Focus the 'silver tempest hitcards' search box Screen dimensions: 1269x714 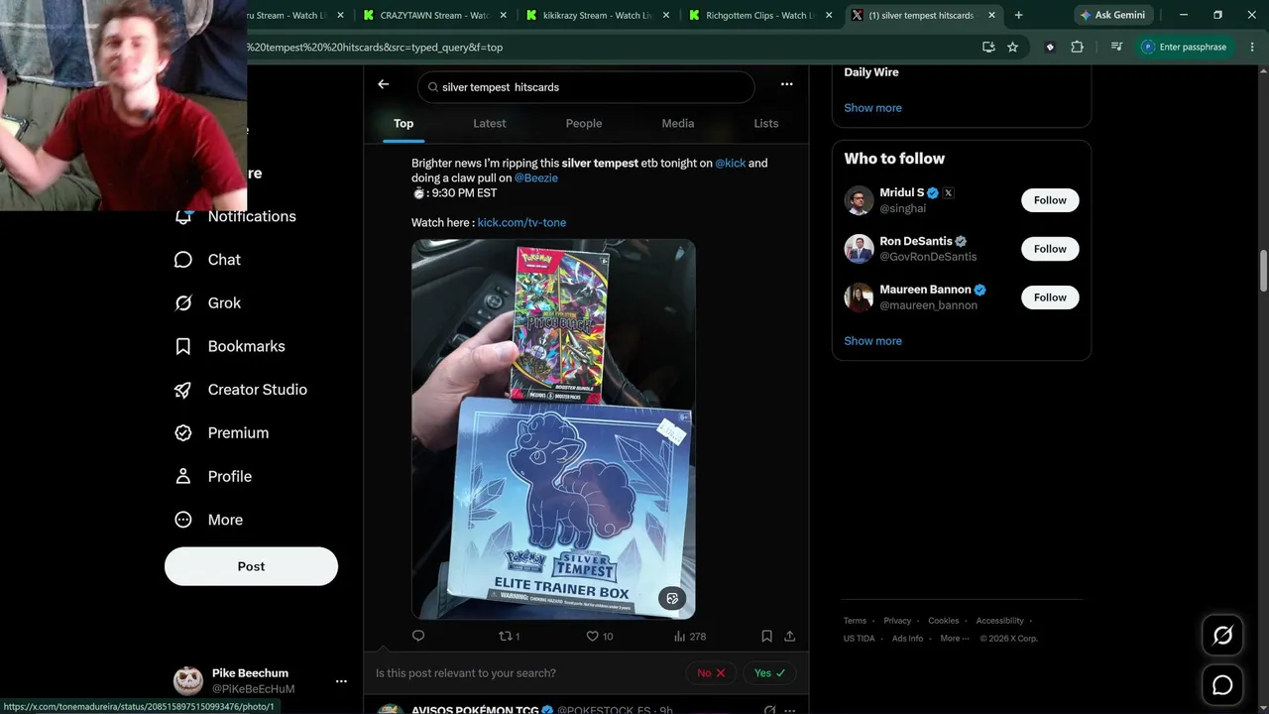586,87
